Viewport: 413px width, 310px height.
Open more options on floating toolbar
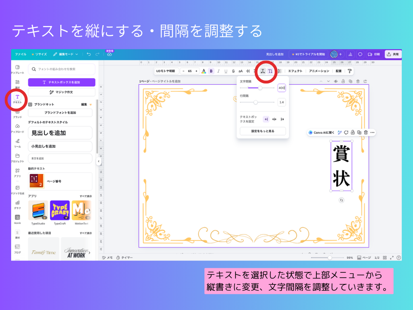pyautogui.click(x=372, y=132)
